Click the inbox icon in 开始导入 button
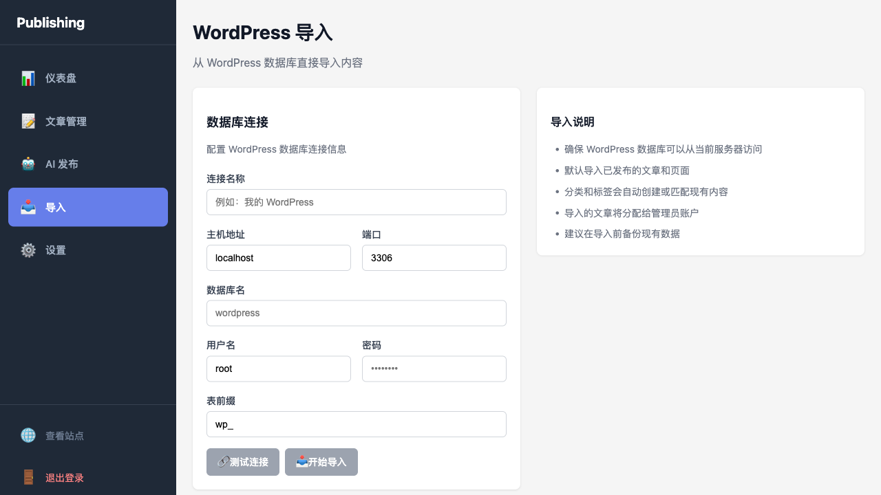881x495 pixels. (x=301, y=462)
